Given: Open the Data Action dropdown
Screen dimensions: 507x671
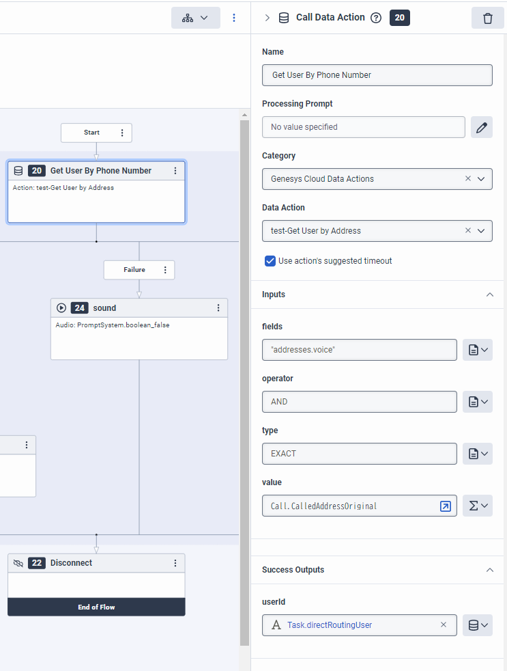Looking at the screenshot, I should coord(481,231).
